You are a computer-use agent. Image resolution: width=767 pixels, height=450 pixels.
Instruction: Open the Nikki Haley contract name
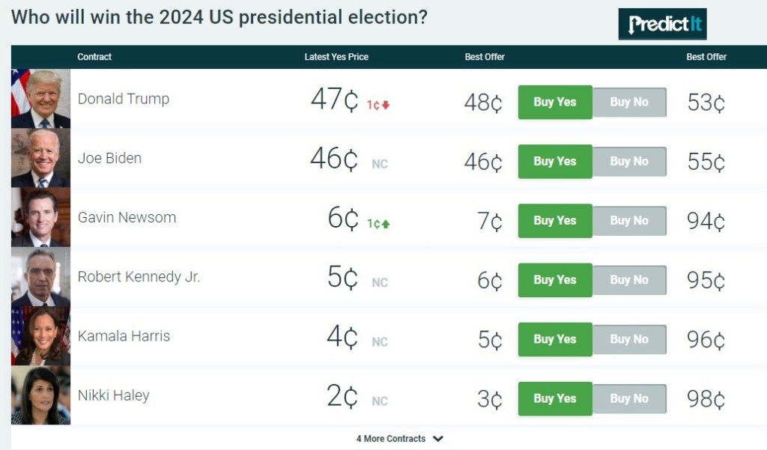pyautogui.click(x=114, y=395)
